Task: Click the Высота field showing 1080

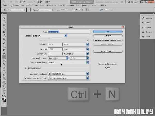Action: point(55,49)
